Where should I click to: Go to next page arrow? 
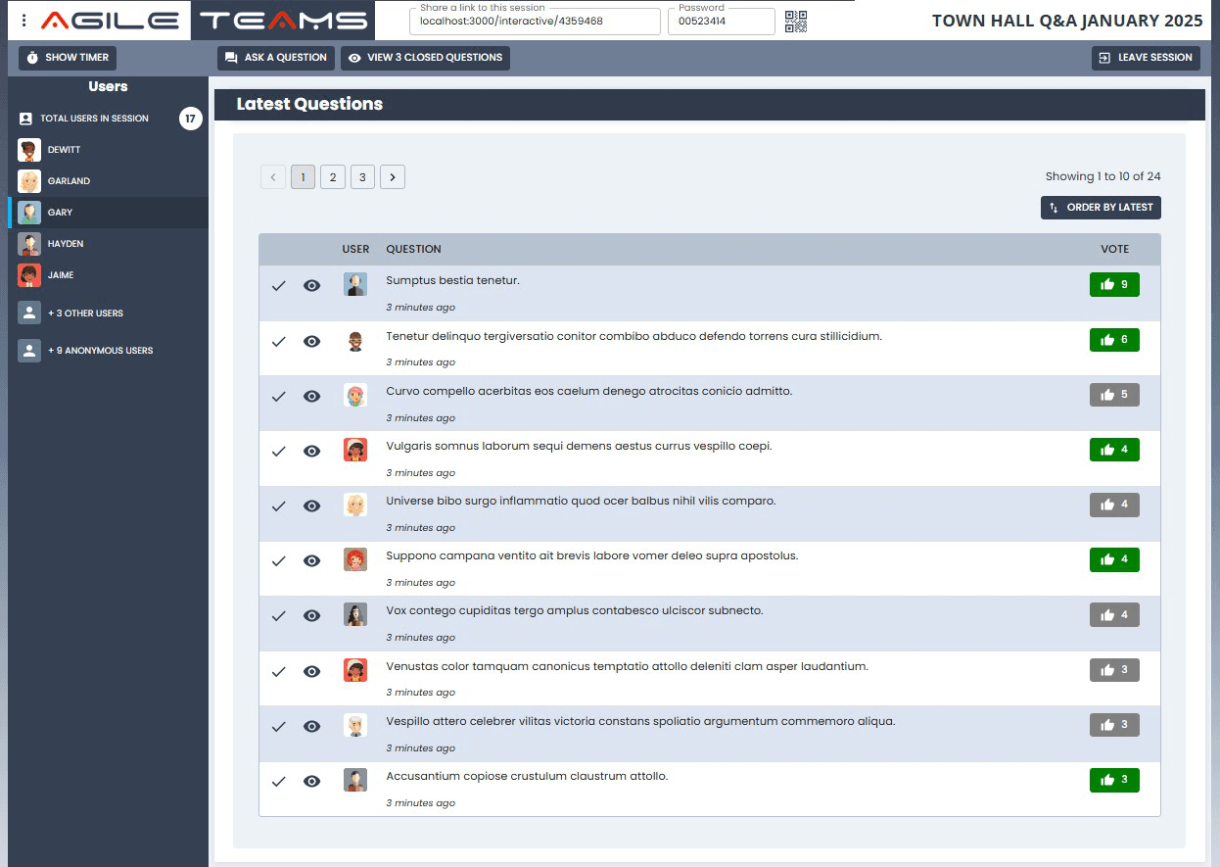(393, 177)
